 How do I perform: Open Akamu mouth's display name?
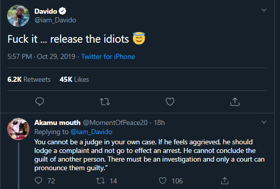(x=58, y=122)
